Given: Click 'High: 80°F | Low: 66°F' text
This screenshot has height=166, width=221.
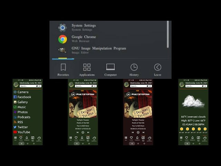Looking at the screenshot, I should tap(193, 121).
